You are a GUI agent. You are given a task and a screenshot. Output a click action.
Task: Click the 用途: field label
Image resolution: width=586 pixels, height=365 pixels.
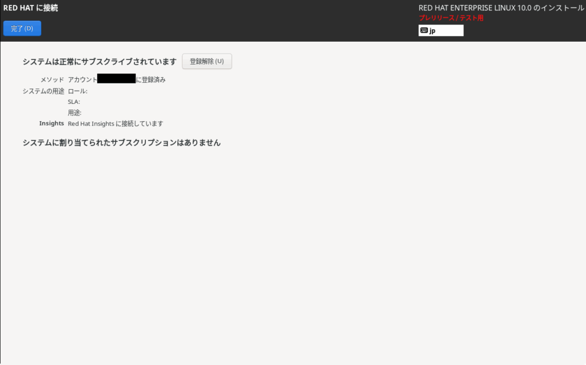click(x=74, y=113)
